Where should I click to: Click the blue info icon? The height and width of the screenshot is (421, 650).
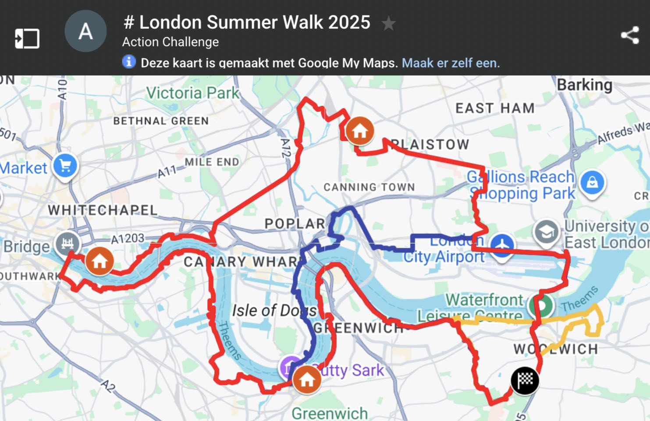point(129,62)
